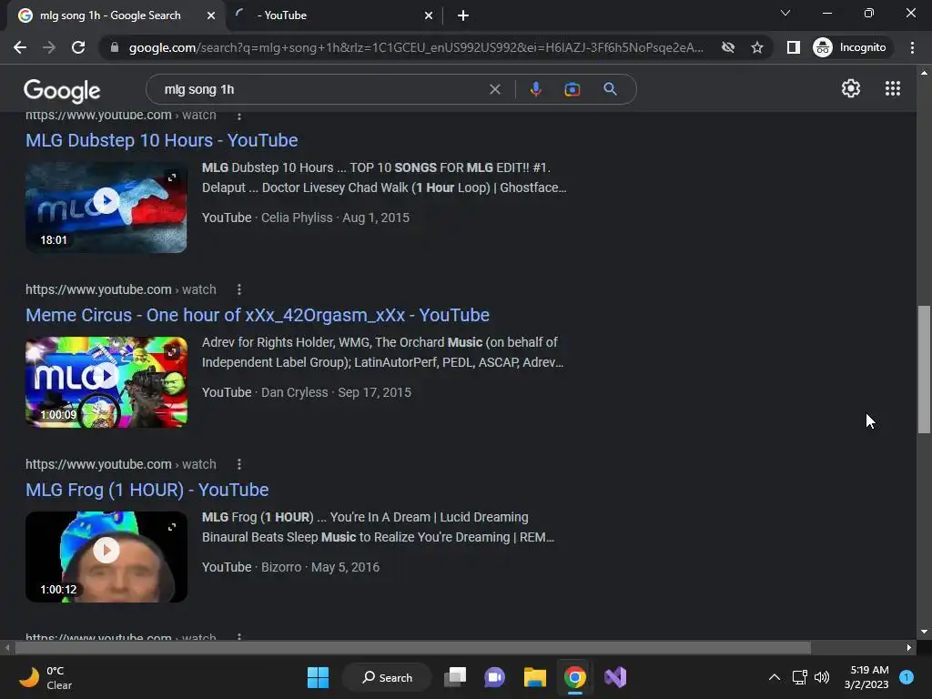Click the scroll right arrow
Image resolution: width=932 pixels, height=699 pixels.
(909, 647)
